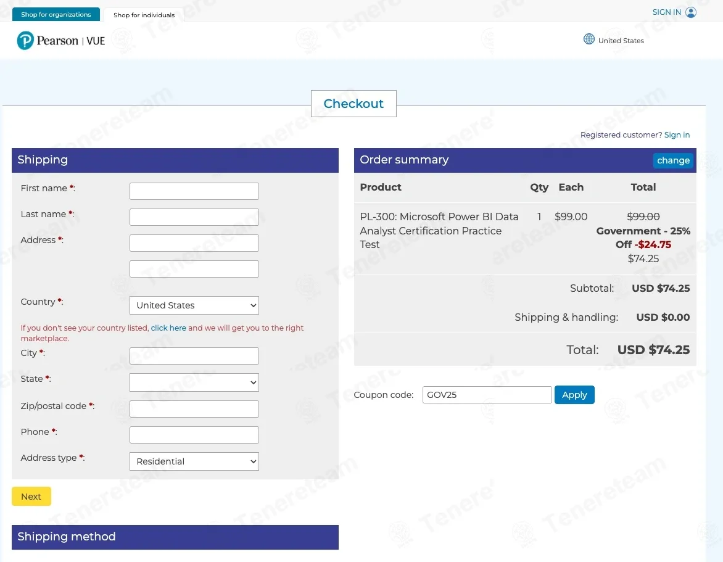Click the user profile icon
The image size is (723, 562).
pyautogui.click(x=691, y=12)
